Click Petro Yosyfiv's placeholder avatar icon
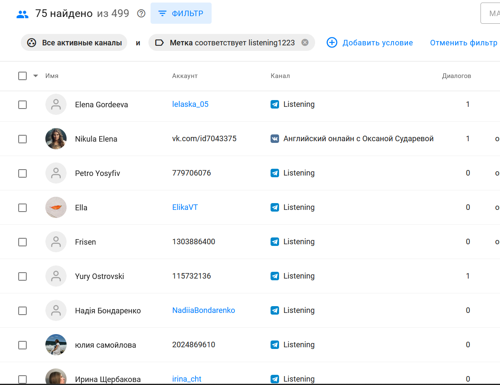500x385 pixels. [56, 173]
